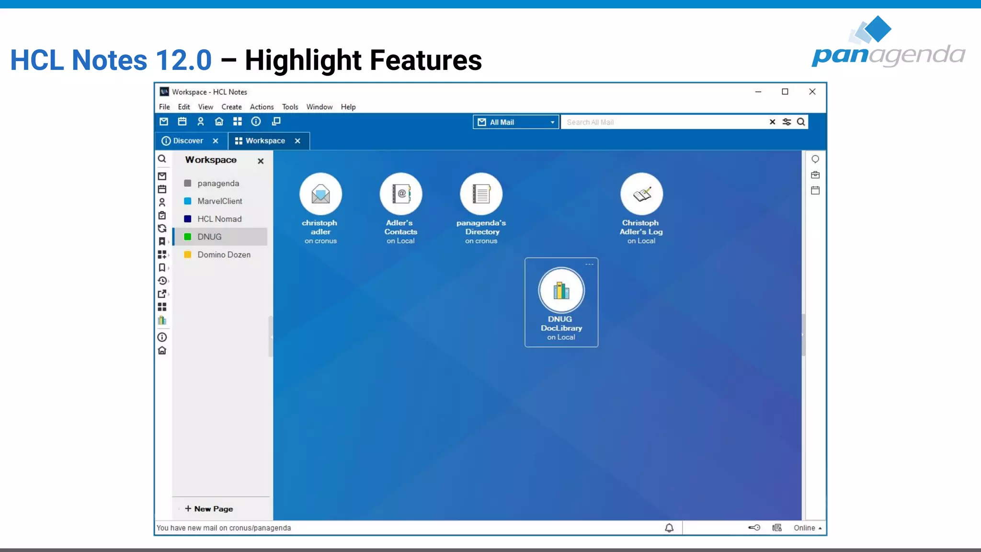Clear the Search All Mail field

[x=772, y=122]
